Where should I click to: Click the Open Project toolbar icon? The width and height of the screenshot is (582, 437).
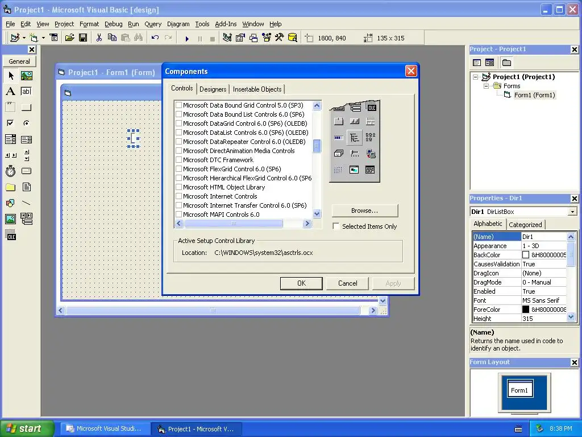pyautogui.click(x=69, y=38)
